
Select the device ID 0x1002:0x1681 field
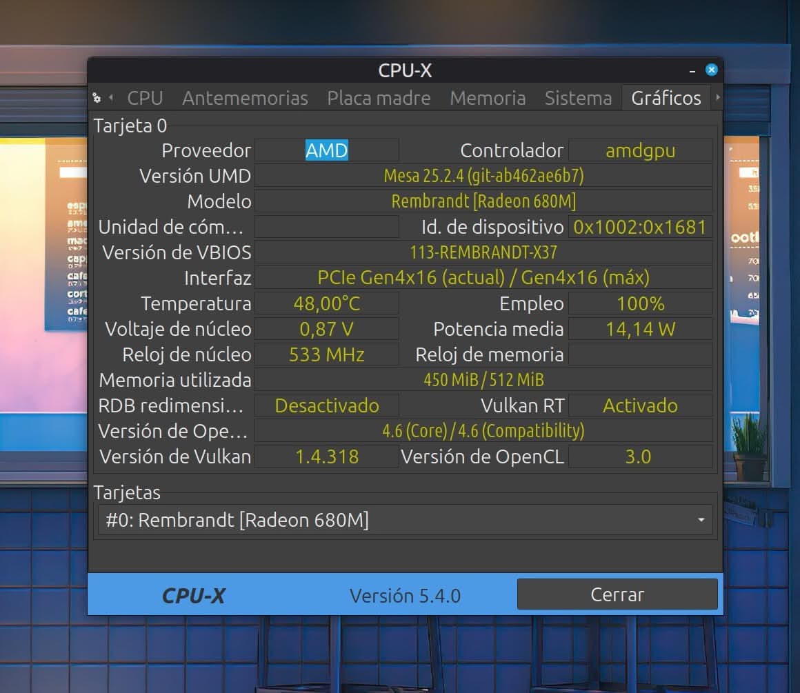point(640,227)
